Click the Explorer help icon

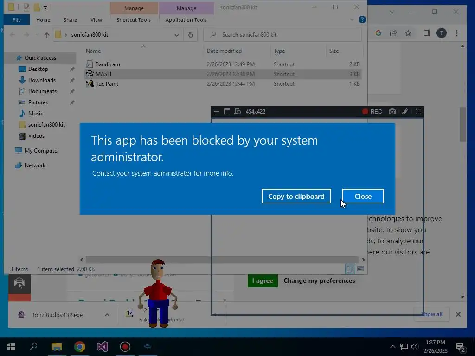coord(362,19)
